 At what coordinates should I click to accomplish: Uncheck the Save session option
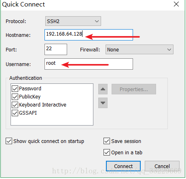coord(107,141)
